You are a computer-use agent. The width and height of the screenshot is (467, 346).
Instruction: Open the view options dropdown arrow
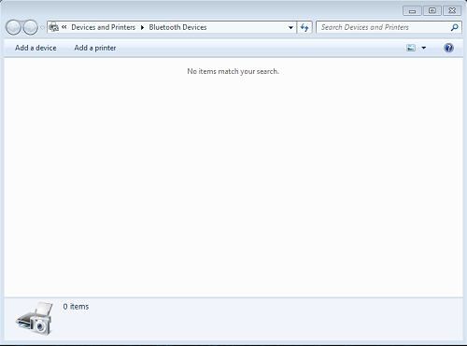[x=424, y=48]
